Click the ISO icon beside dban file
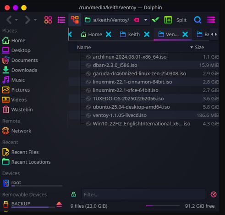The width and height of the screenshot is (225, 215). (88, 66)
